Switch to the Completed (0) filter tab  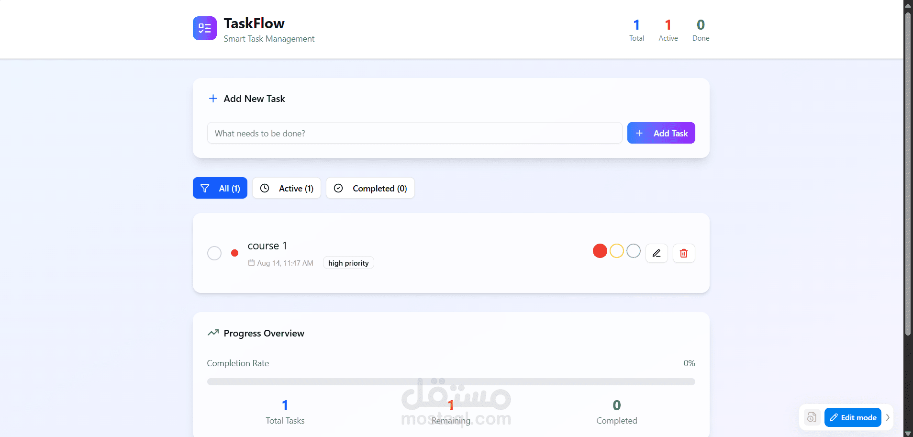[370, 188]
